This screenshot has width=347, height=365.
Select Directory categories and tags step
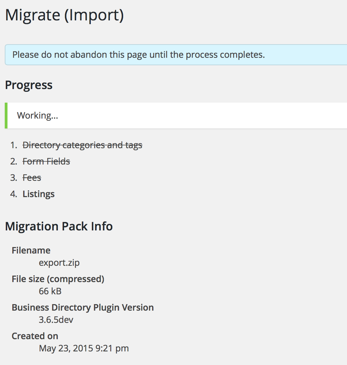[82, 145]
